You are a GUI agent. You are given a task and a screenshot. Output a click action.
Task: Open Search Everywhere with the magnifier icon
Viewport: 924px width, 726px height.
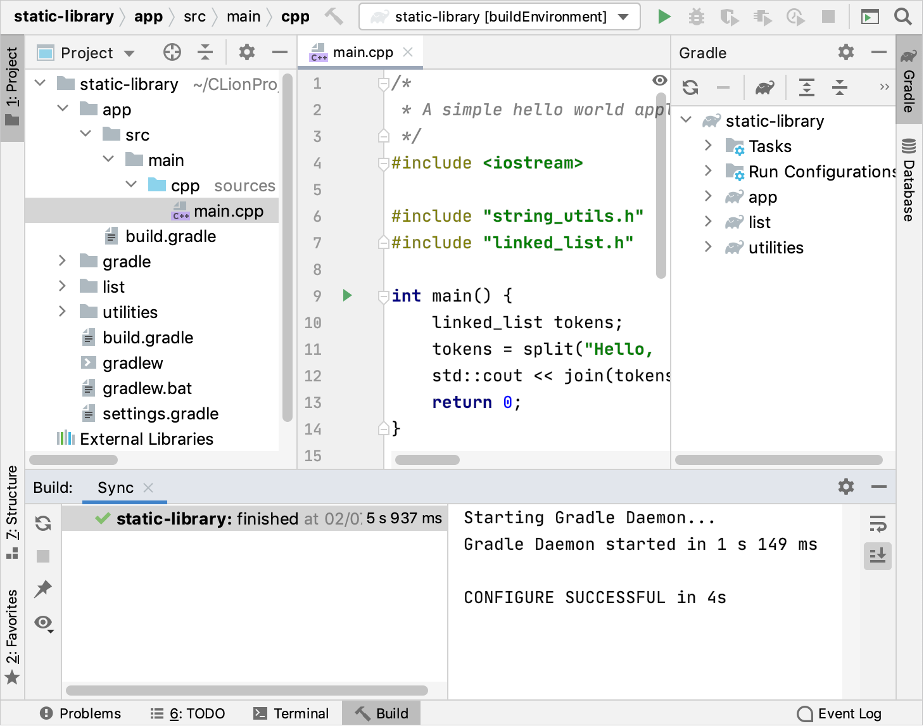click(x=902, y=16)
